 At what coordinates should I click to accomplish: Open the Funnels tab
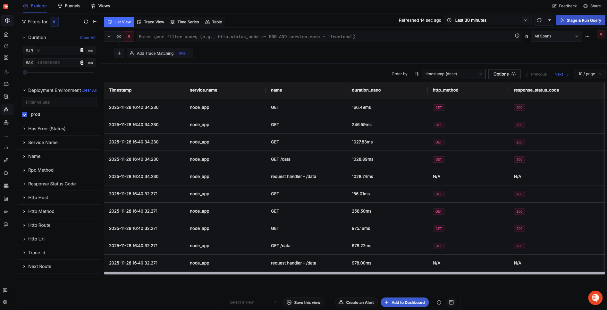(69, 6)
